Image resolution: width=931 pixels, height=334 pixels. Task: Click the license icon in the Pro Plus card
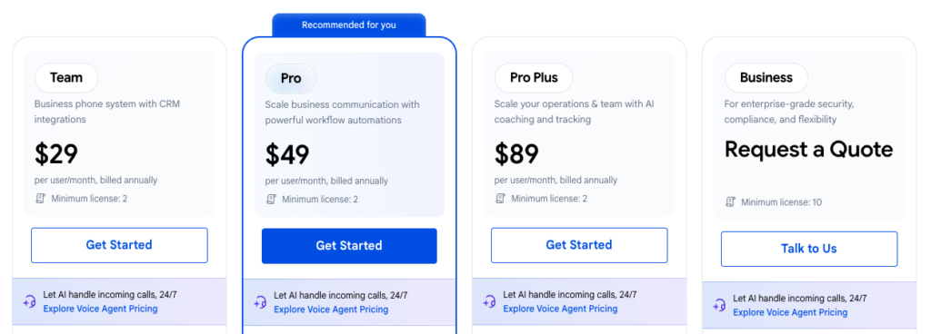pyautogui.click(x=501, y=199)
